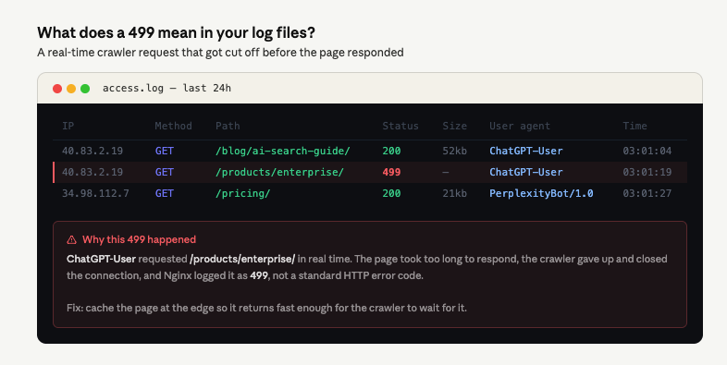This screenshot has height=365, width=727.
Task: Click the 'Fix: cache the page at the edge' line
Action: (x=266, y=308)
